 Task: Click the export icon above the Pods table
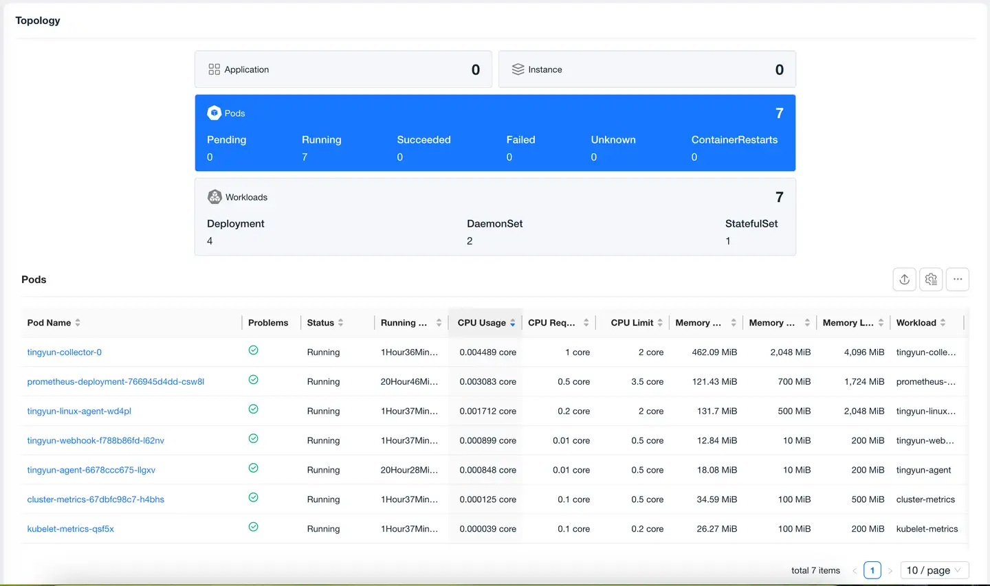(x=904, y=280)
